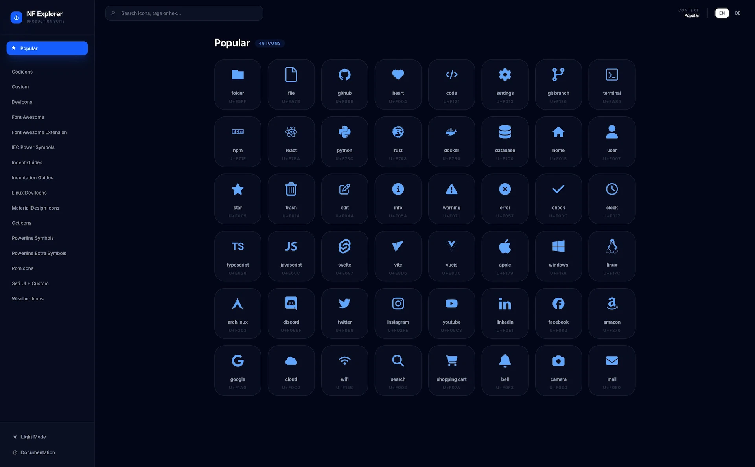The height and width of the screenshot is (467, 755).
Task: Select the git branch icon
Action: (x=558, y=85)
